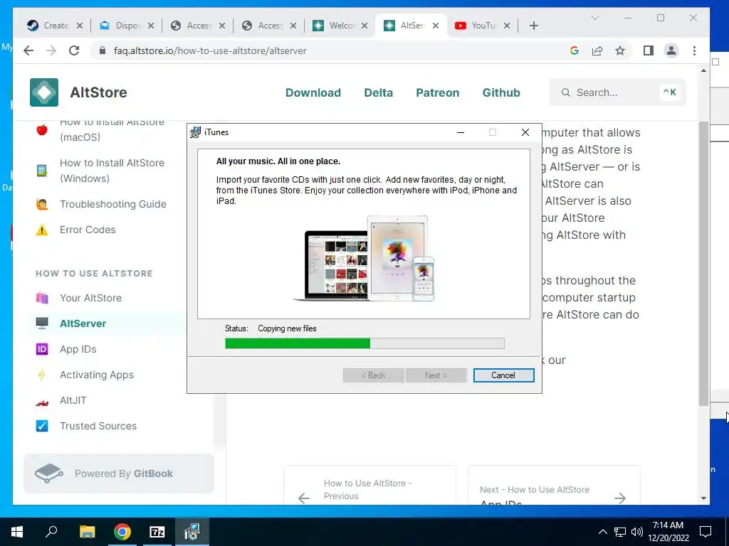The width and height of the screenshot is (729, 546).
Task: Click the address bar URL
Action: pyautogui.click(x=210, y=51)
